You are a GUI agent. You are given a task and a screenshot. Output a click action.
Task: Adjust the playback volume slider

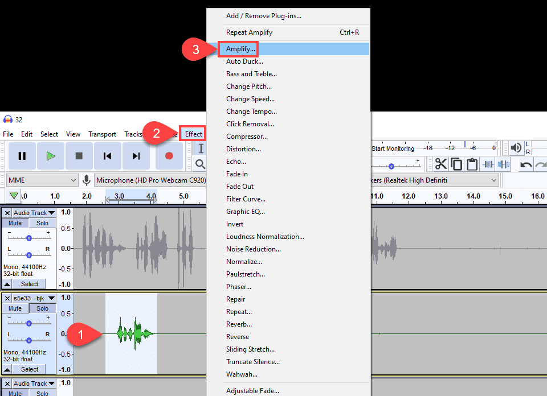point(390,166)
